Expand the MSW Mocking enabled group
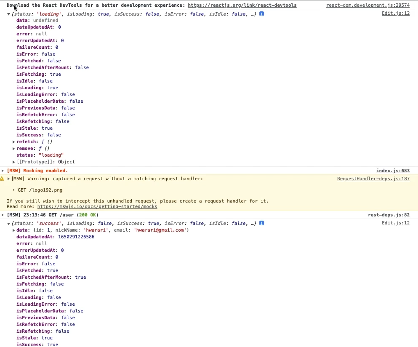The width and height of the screenshot is (418, 347). tap(3, 171)
